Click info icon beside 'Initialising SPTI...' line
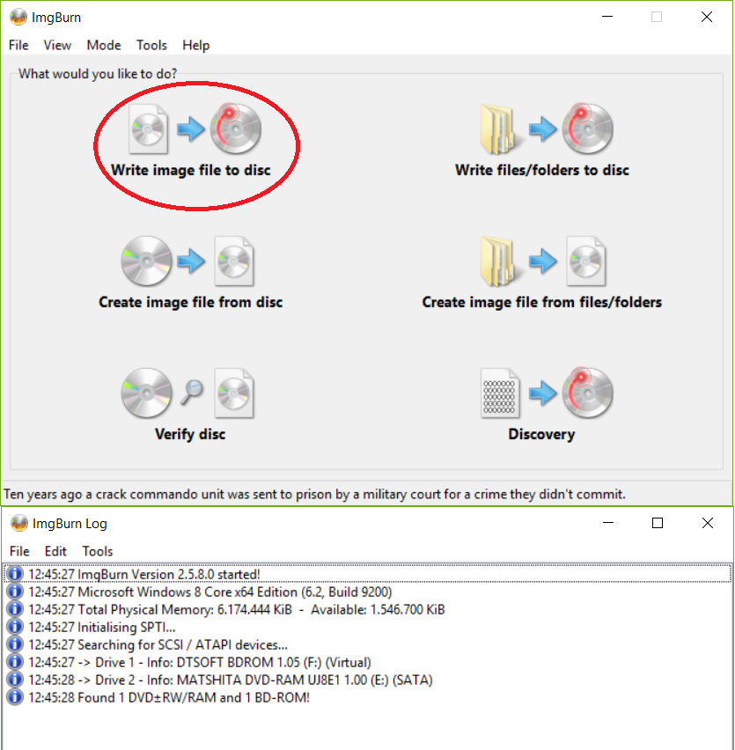The height and width of the screenshot is (750, 735). (15, 627)
